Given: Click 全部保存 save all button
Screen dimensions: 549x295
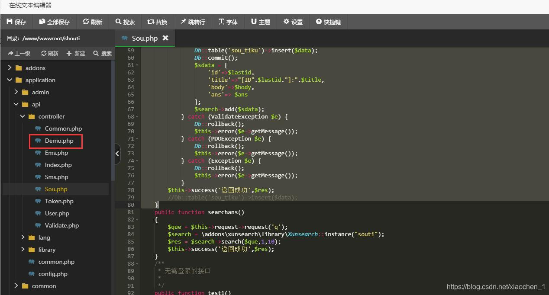Looking at the screenshot, I should (54, 22).
